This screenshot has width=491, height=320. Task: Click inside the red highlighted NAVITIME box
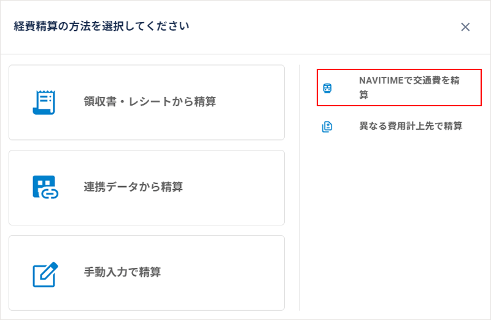coord(454,96)
